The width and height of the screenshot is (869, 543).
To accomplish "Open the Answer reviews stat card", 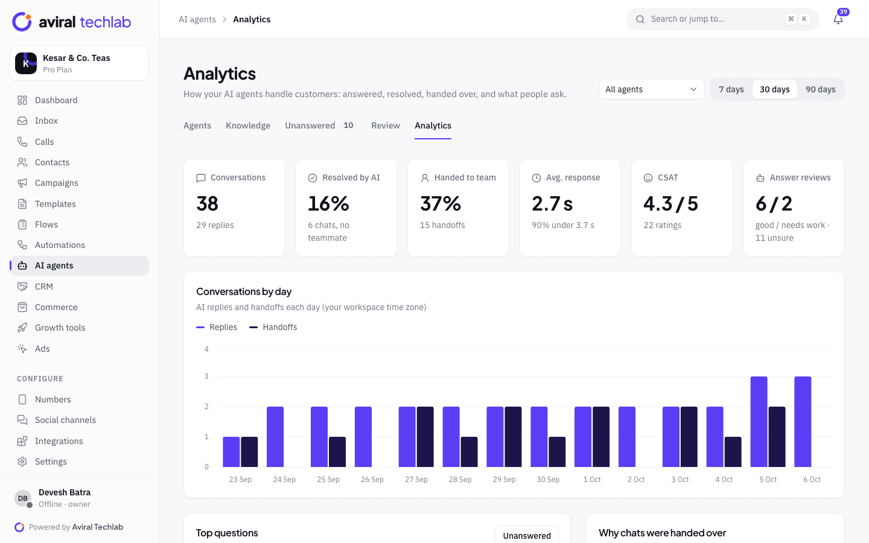I will point(794,208).
